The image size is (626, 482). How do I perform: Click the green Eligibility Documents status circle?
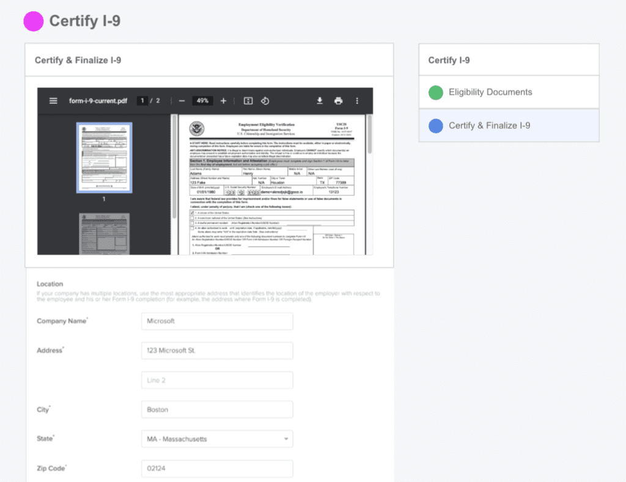click(x=435, y=93)
